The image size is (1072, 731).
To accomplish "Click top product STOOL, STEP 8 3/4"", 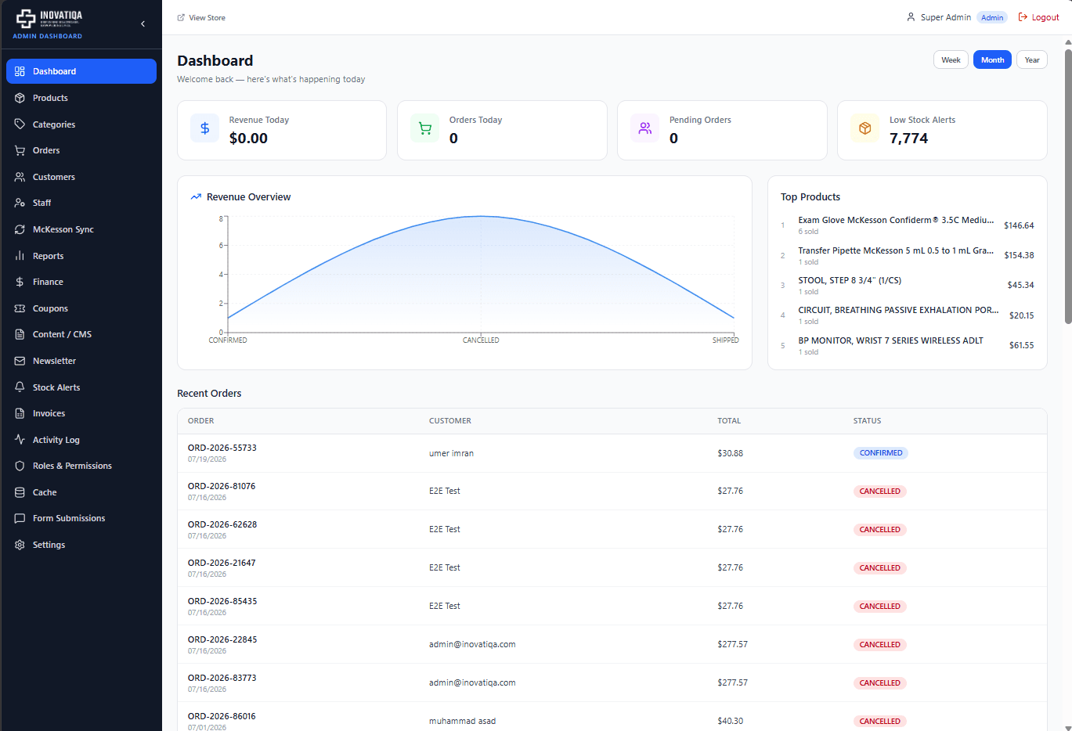I will (850, 280).
